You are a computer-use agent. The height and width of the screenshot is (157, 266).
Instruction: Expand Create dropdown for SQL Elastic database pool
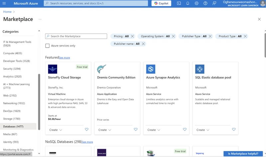pos(202,130)
